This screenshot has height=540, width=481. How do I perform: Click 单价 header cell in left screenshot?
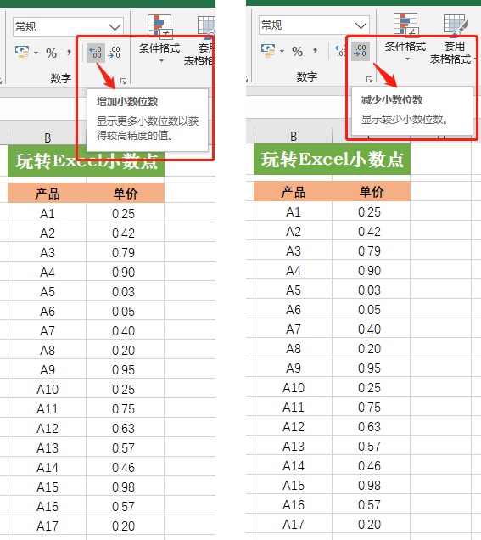tap(126, 193)
